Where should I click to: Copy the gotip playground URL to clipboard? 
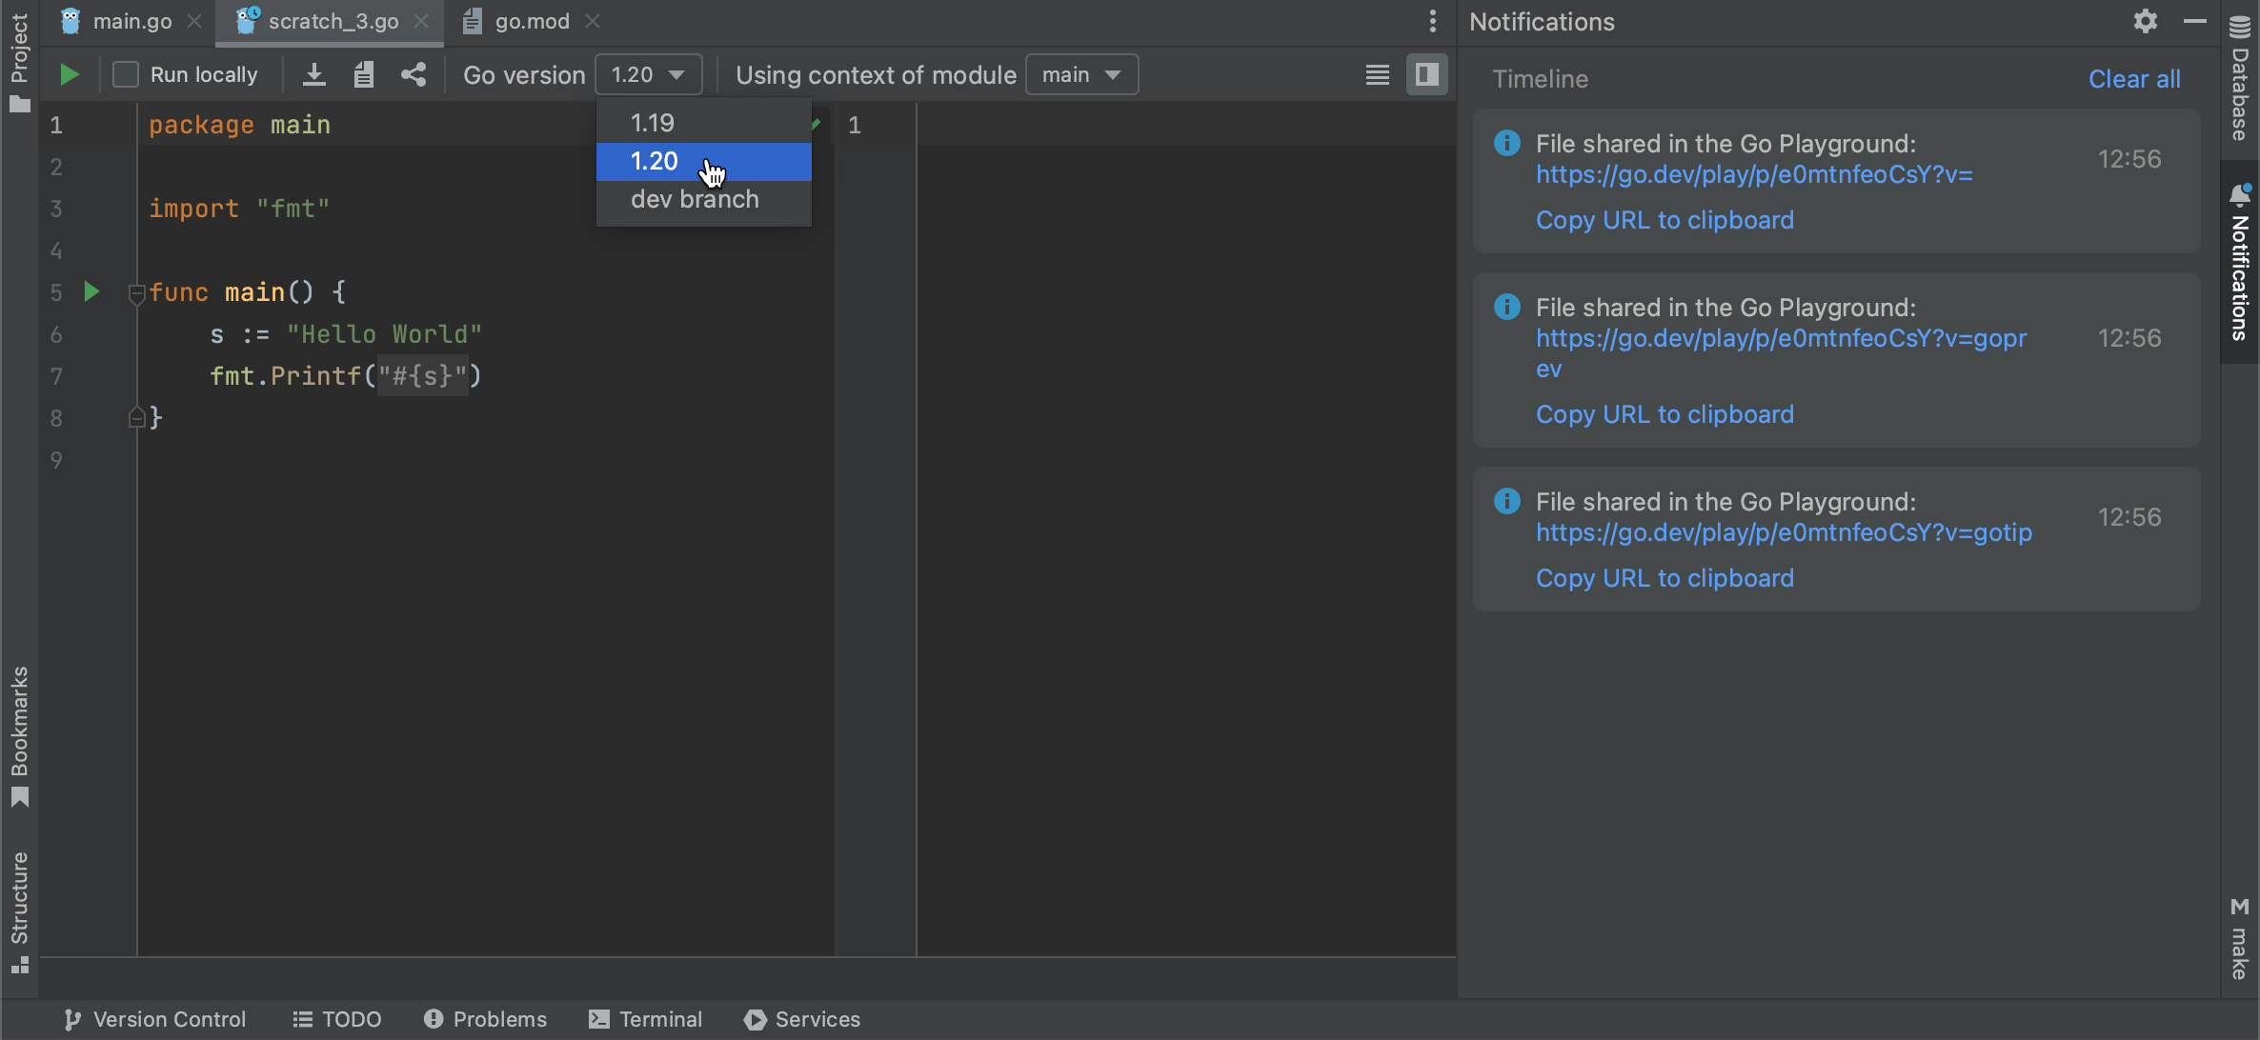tap(1664, 577)
